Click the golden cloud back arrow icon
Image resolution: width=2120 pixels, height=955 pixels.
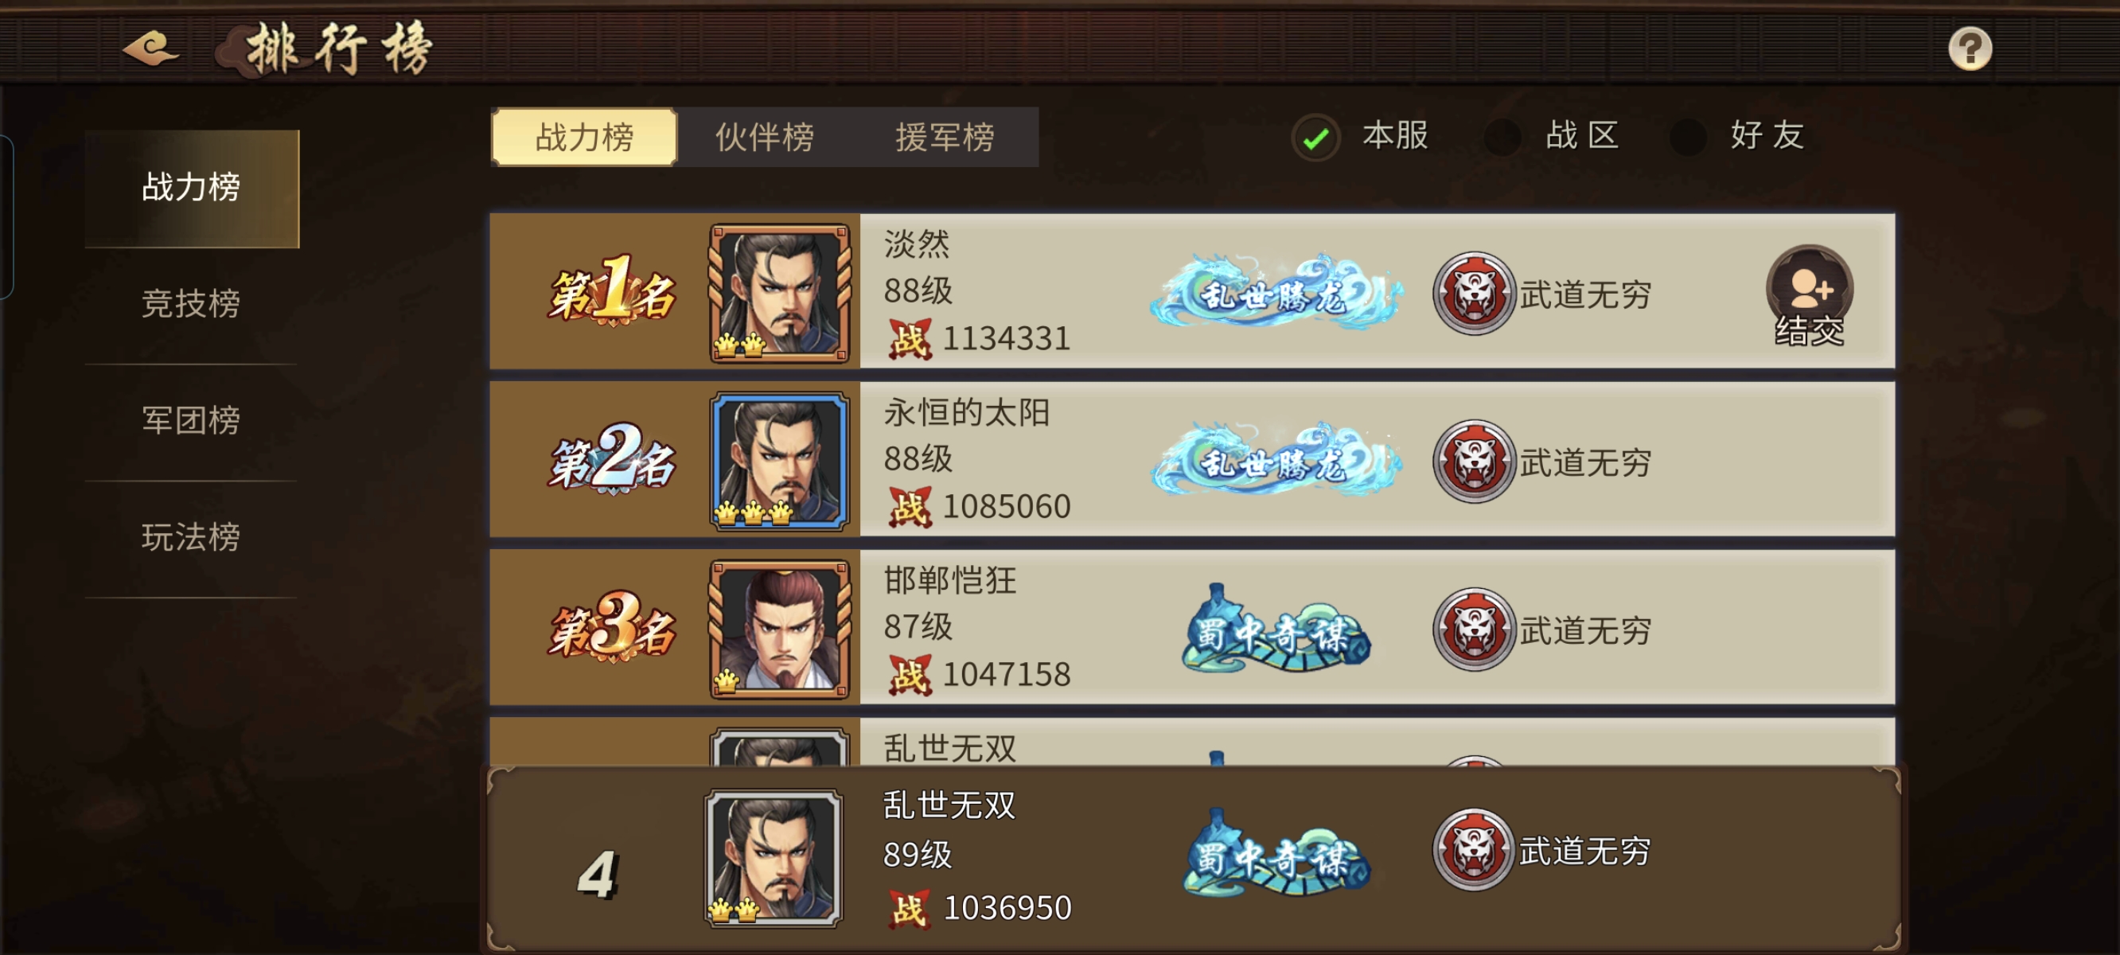tap(151, 49)
